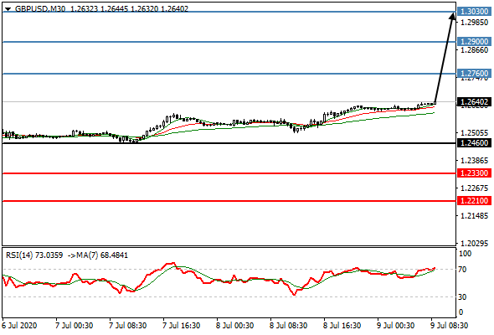Click the 1.28660 price scale value
This screenshot has height=335, width=494.
pyautogui.click(x=475, y=50)
